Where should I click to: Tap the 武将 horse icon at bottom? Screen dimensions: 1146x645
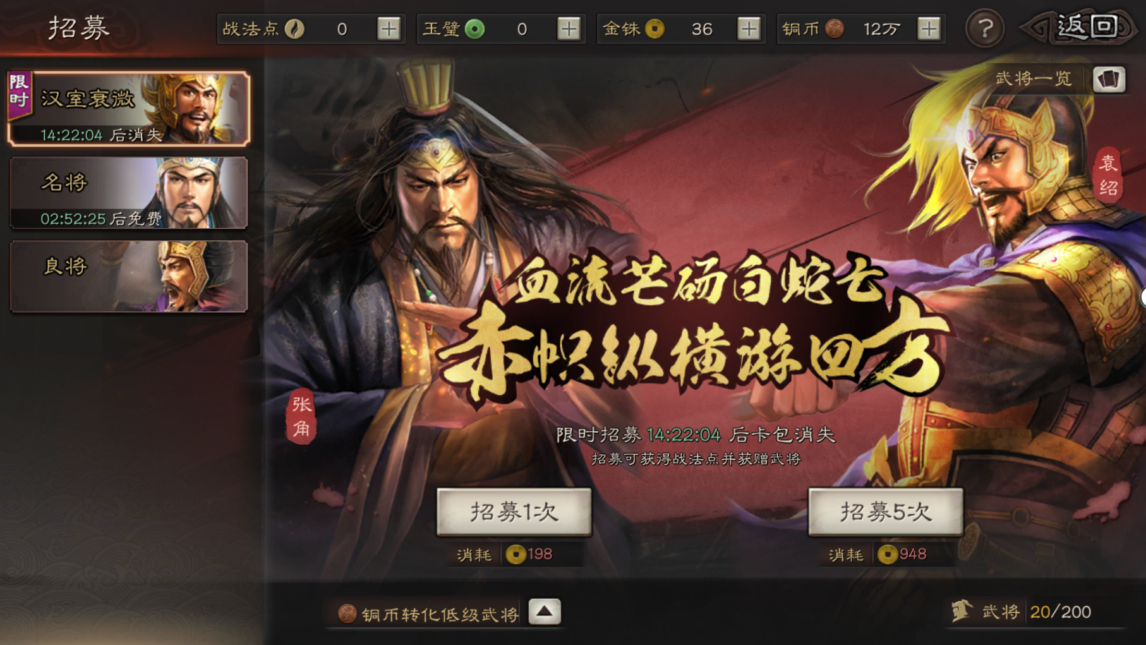pyautogui.click(x=962, y=611)
